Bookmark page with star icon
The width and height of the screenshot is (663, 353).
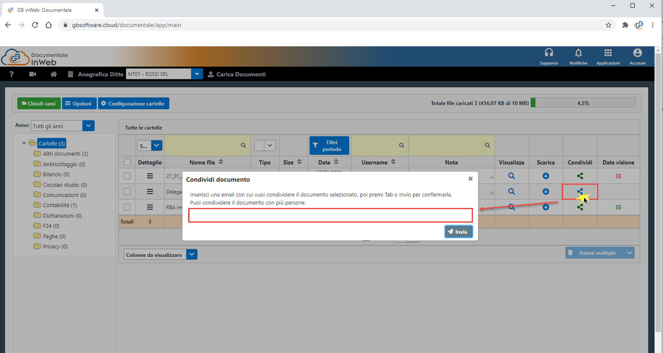tap(609, 25)
